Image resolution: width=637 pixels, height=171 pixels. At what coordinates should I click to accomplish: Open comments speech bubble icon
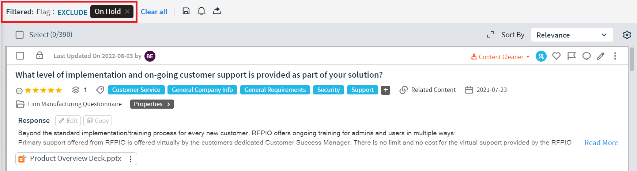586,56
